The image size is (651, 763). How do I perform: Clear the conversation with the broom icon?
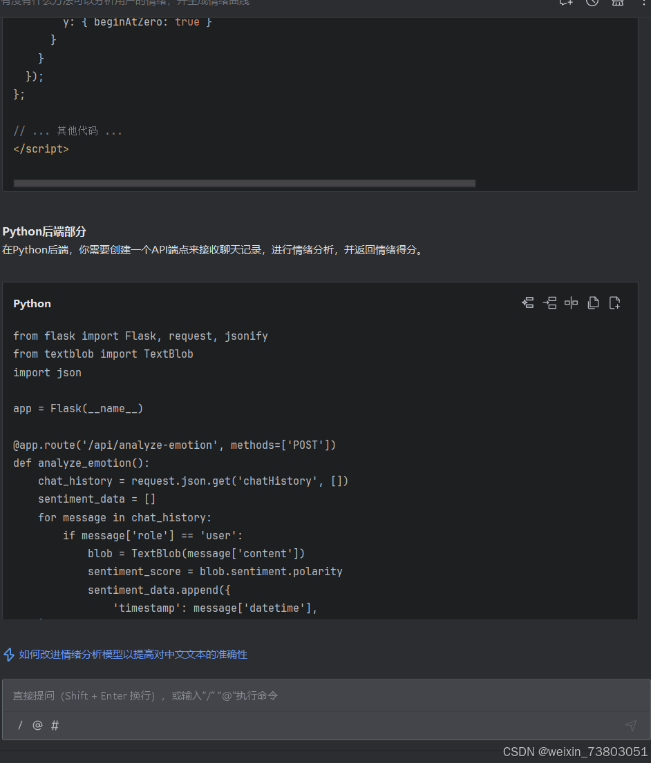617,3
